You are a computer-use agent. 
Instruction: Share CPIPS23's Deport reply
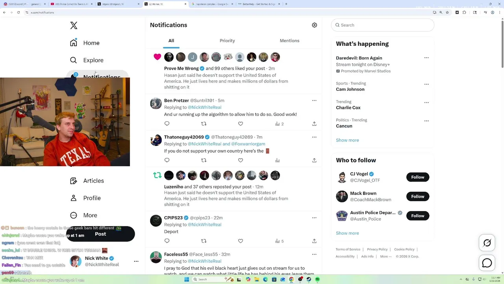[314, 241]
